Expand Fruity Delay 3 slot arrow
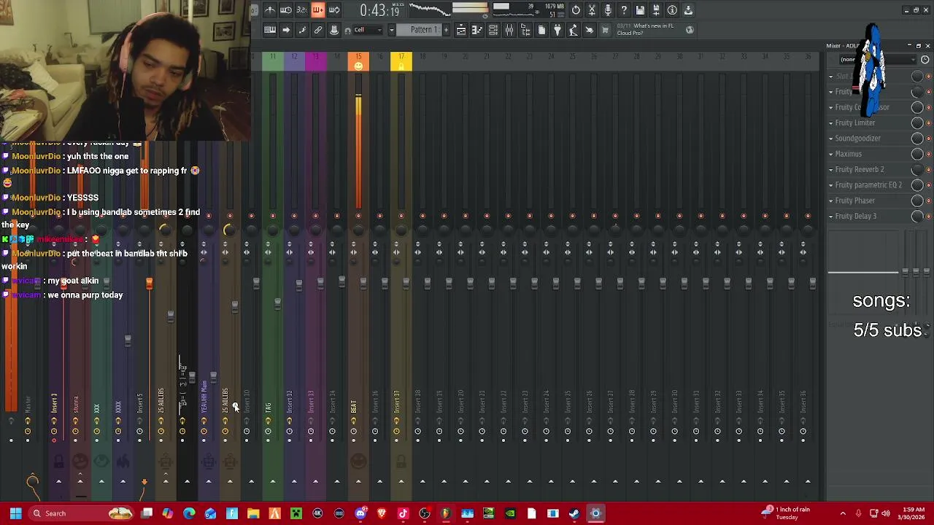The height and width of the screenshot is (525, 934). [830, 216]
